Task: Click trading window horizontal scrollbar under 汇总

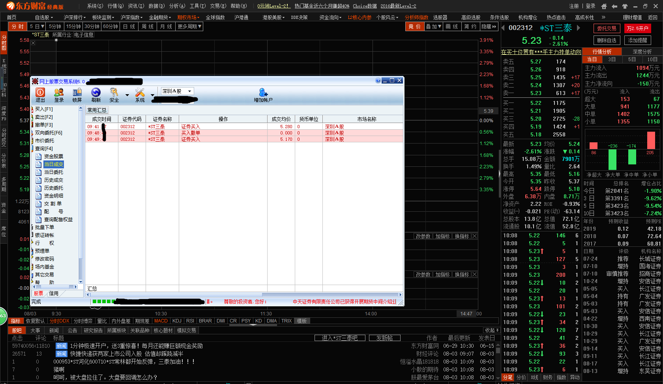Action: pyautogui.click(x=243, y=295)
